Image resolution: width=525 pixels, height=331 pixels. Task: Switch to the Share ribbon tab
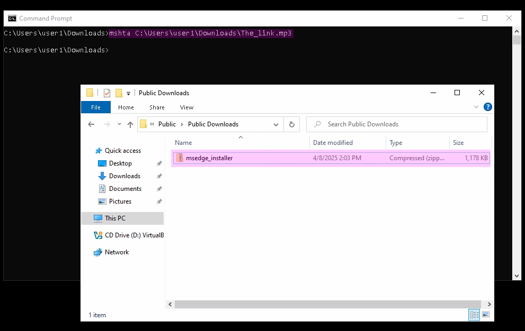point(157,107)
